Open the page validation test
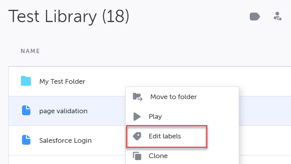 coord(63,111)
